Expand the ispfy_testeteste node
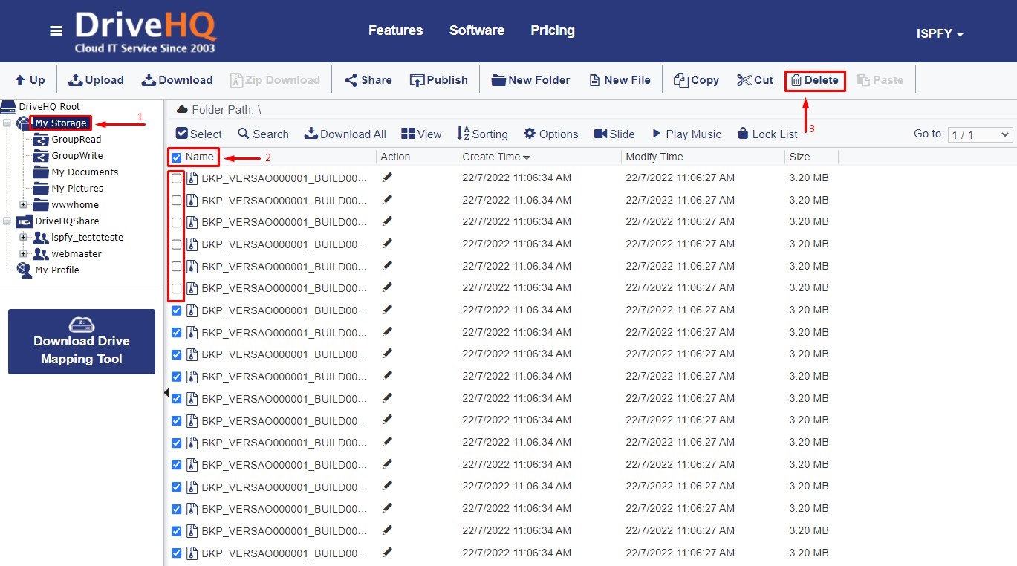Viewport: 1017px width, 566px height. (x=23, y=238)
